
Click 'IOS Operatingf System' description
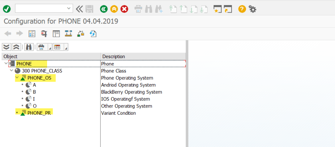pyautogui.click(x=126, y=99)
